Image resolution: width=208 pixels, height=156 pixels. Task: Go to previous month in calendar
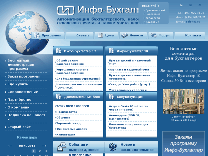[x=10, y=146]
